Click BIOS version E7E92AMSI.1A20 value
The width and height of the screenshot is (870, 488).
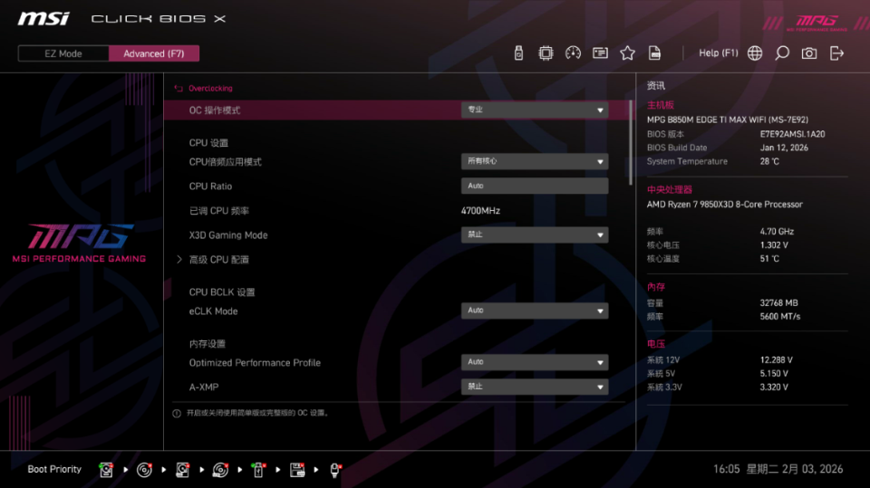point(792,134)
